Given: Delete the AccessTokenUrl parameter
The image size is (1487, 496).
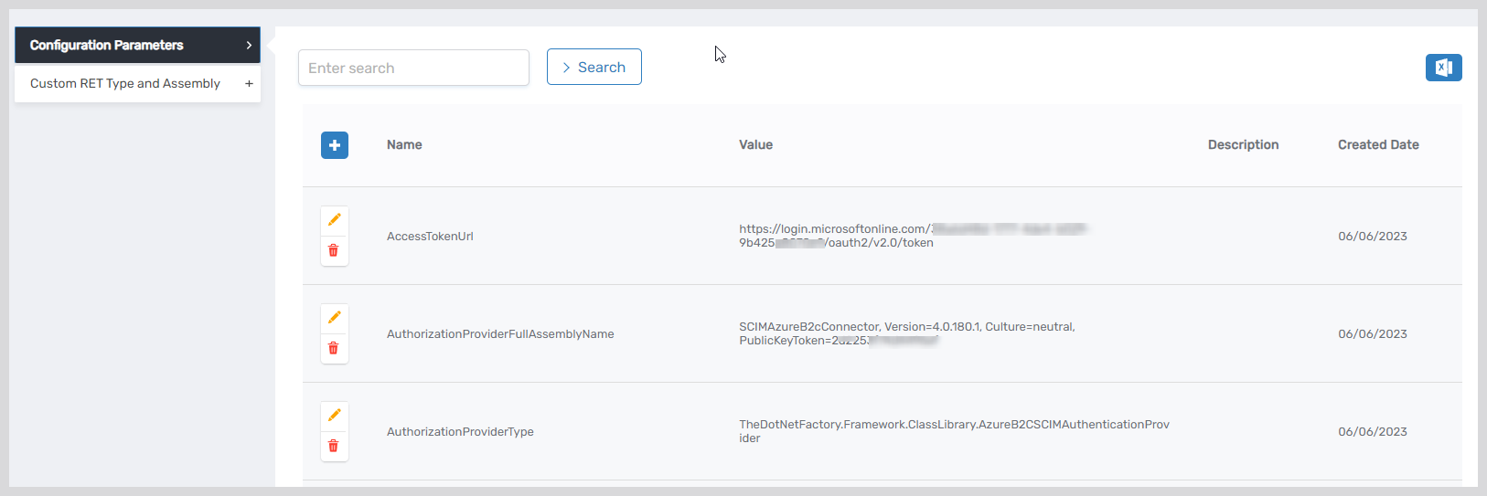Looking at the screenshot, I should (334, 250).
